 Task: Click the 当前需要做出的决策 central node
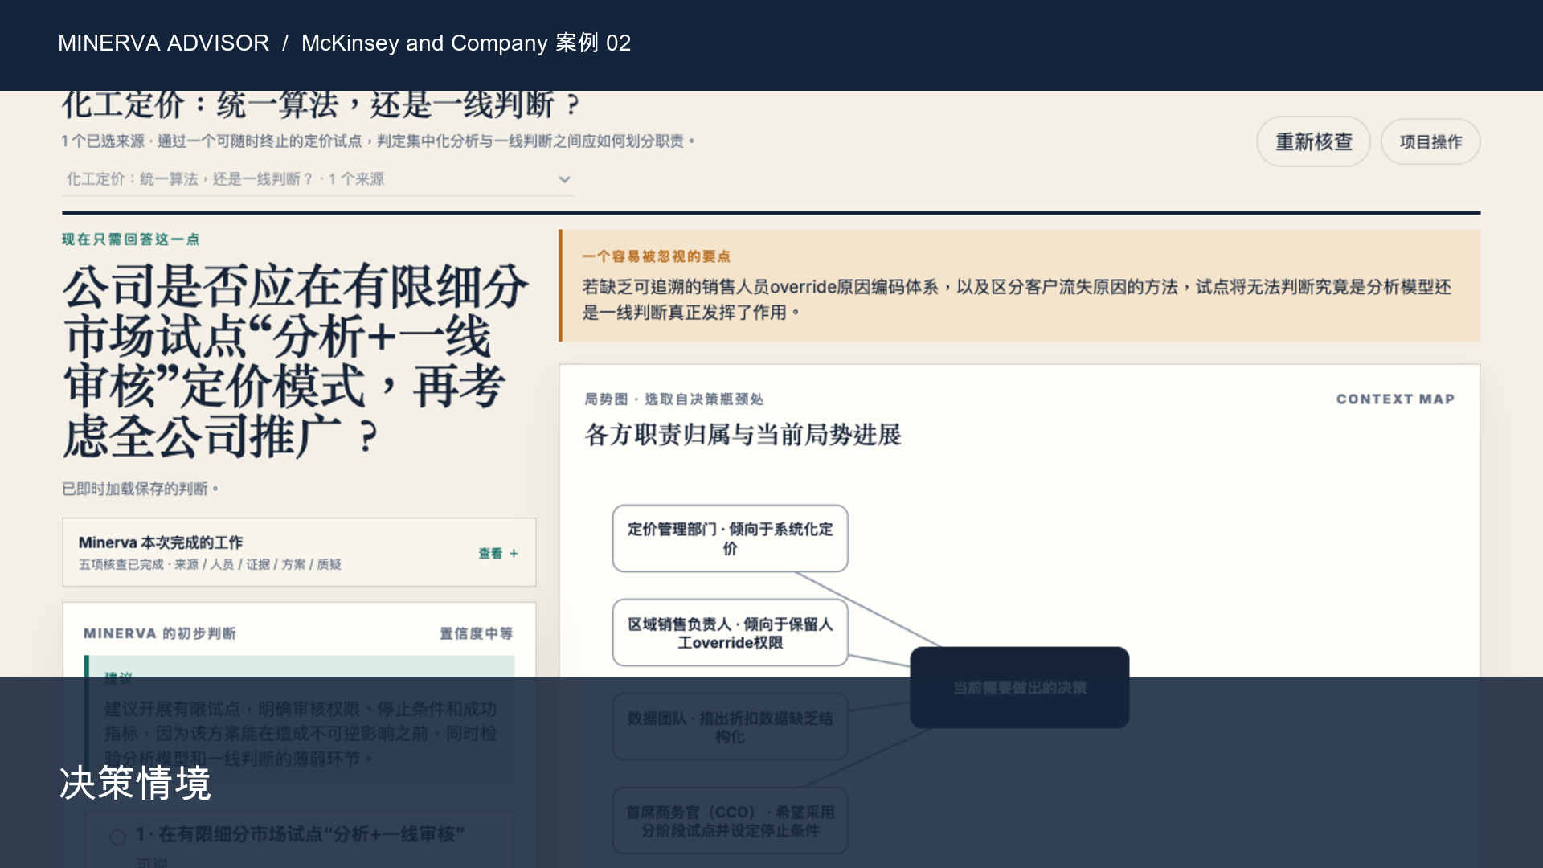(1019, 688)
